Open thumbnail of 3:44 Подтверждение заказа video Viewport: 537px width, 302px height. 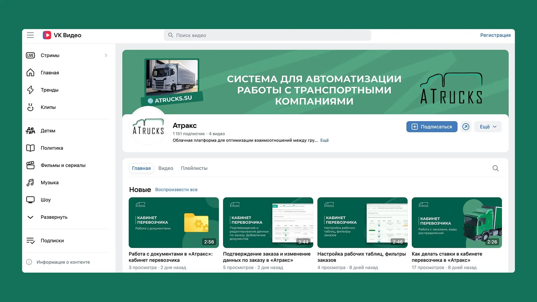[268, 223]
